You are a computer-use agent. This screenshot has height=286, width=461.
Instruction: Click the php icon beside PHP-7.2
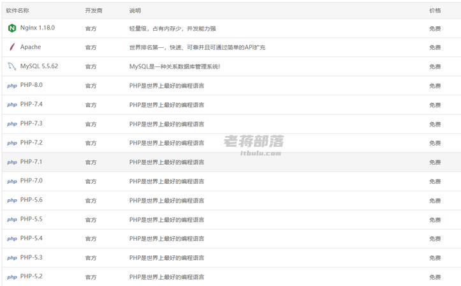click(x=12, y=143)
